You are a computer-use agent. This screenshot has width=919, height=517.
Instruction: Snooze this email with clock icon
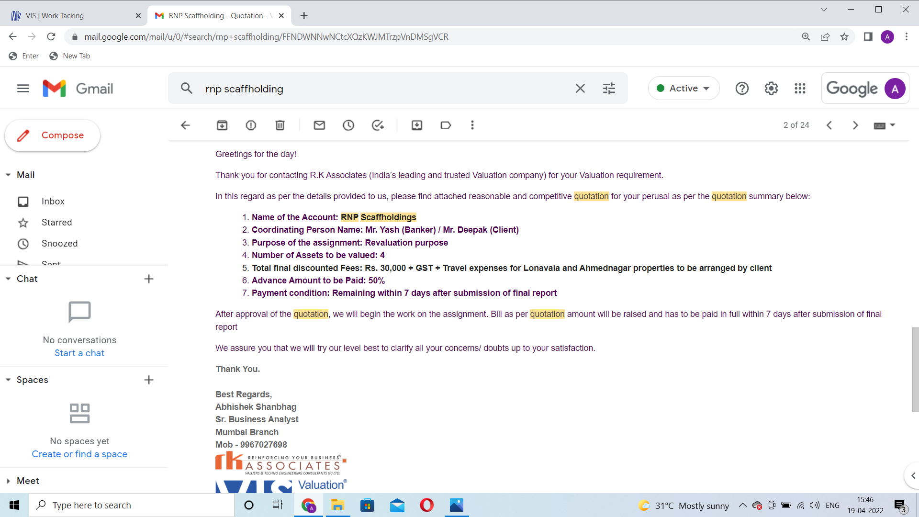click(348, 125)
